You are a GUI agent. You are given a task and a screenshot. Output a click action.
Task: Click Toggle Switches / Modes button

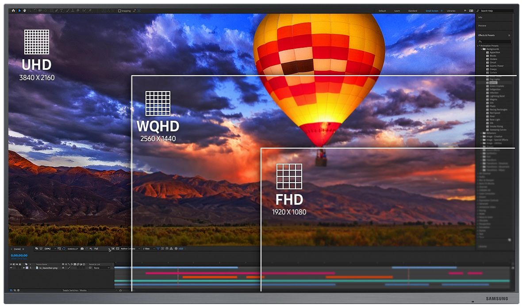(75, 291)
